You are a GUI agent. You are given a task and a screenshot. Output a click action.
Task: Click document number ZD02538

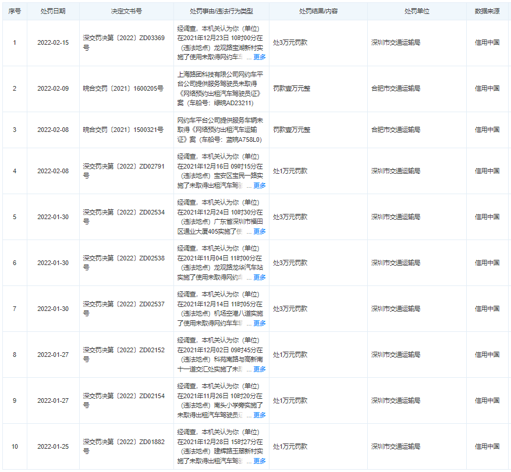point(124,263)
